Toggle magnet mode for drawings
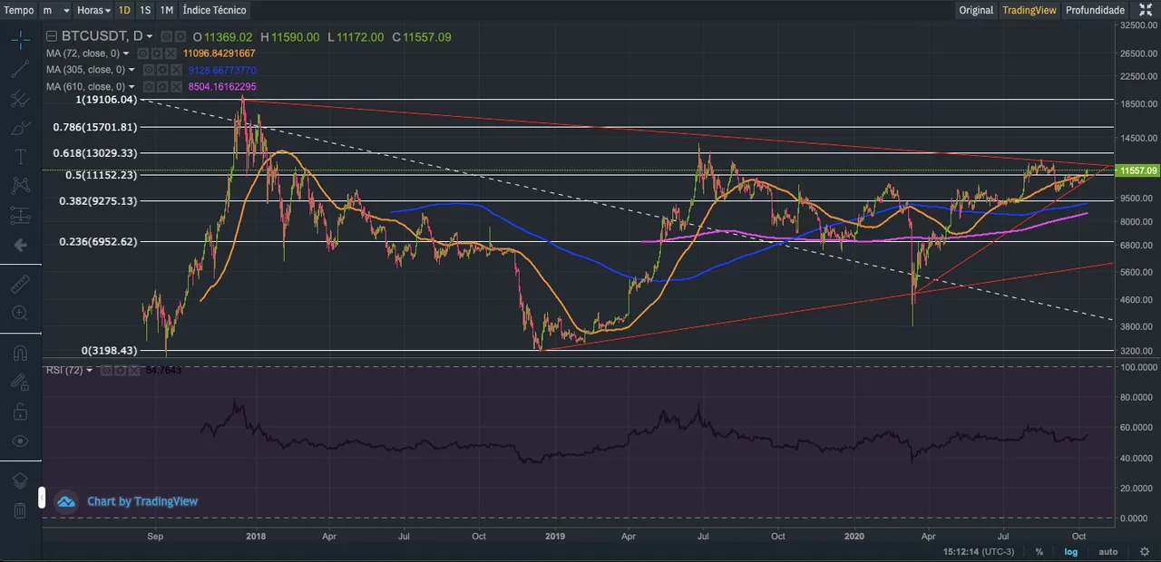Image resolution: width=1161 pixels, height=562 pixels. point(20,353)
